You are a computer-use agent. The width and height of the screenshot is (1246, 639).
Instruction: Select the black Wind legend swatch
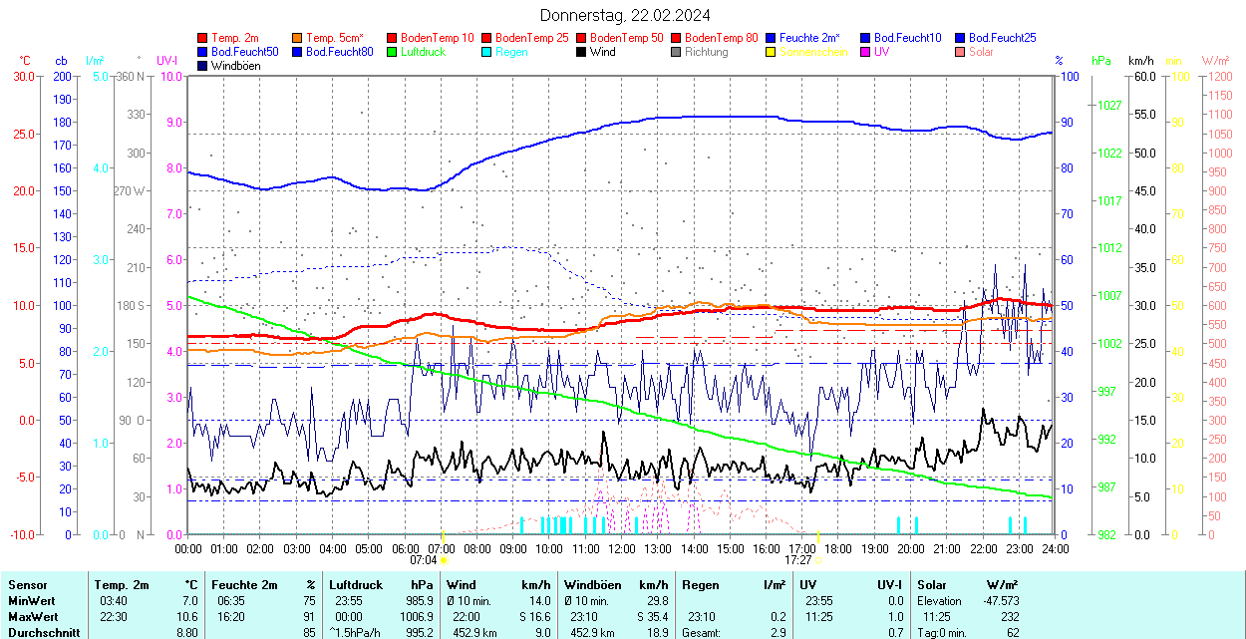tap(581, 52)
